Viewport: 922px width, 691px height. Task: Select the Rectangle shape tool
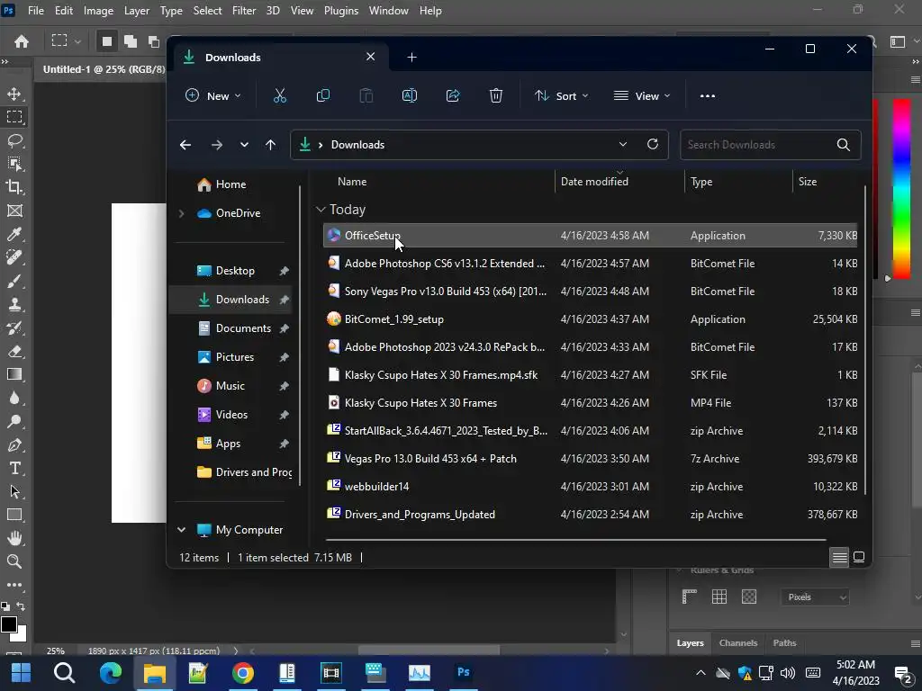point(14,515)
